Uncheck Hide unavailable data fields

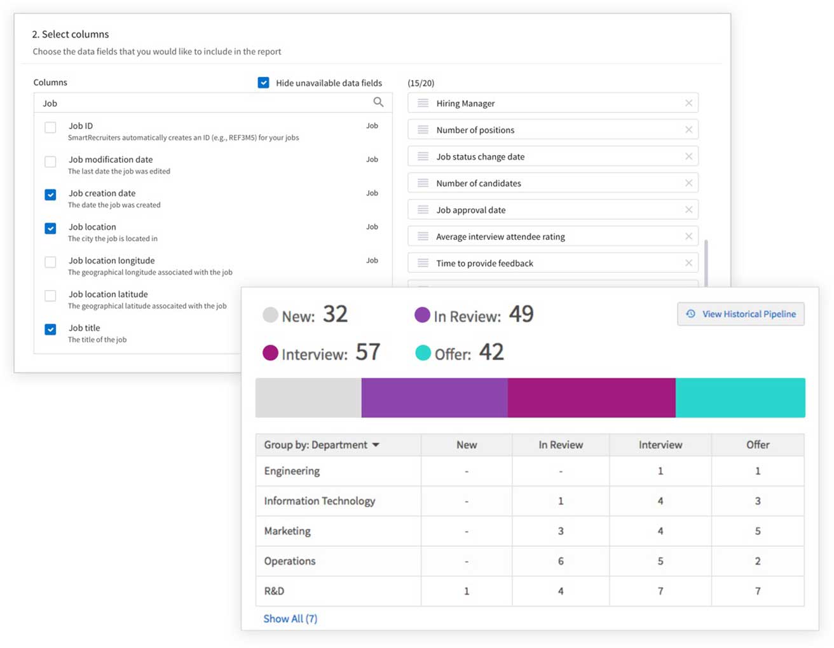pos(263,83)
